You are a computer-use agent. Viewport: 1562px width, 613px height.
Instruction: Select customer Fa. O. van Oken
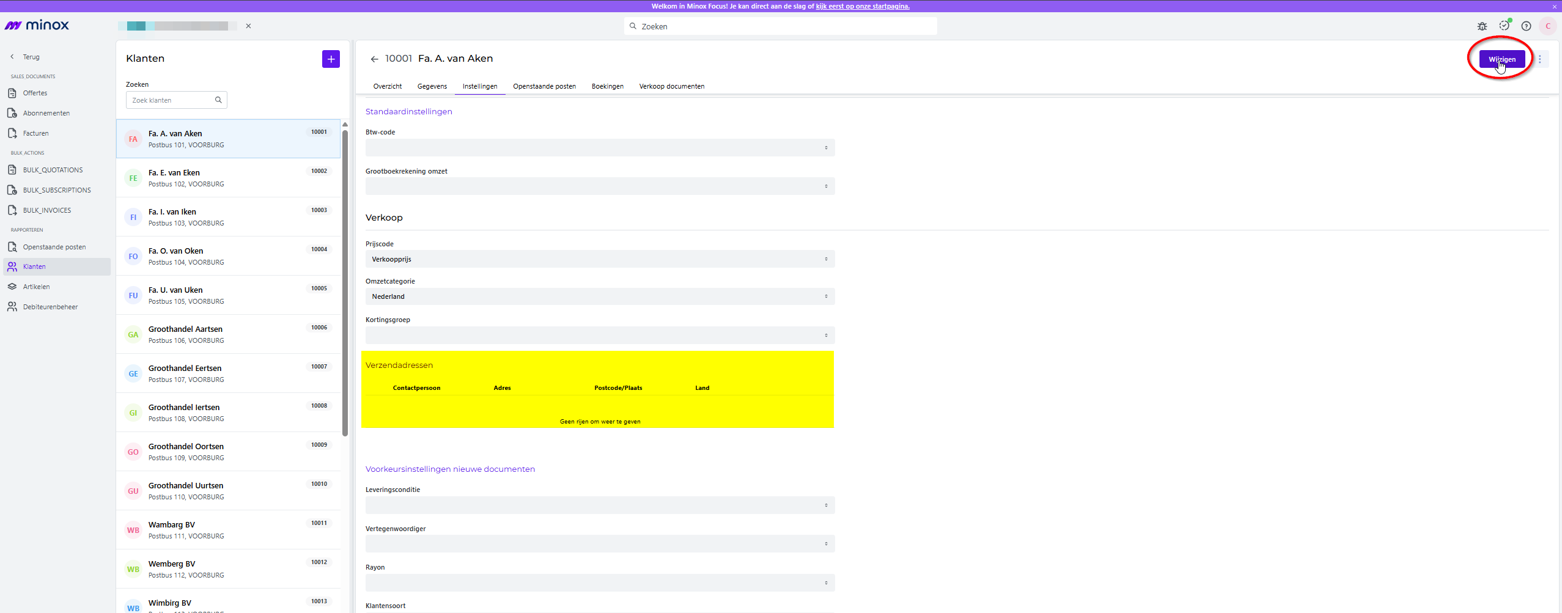click(x=228, y=256)
